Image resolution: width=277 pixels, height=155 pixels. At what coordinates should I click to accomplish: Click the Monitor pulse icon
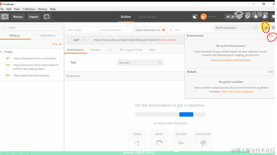(181, 143)
